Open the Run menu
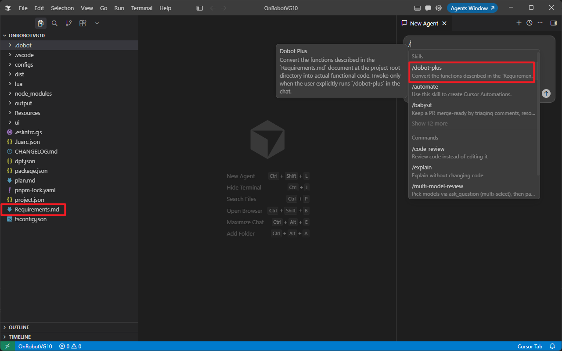 [119, 8]
